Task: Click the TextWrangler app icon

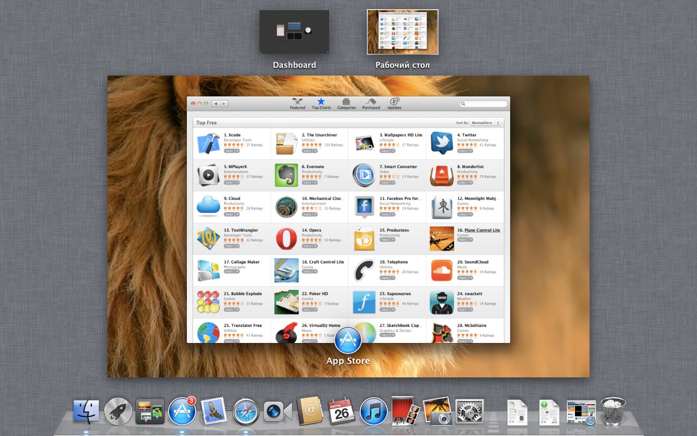Action: pos(209,239)
